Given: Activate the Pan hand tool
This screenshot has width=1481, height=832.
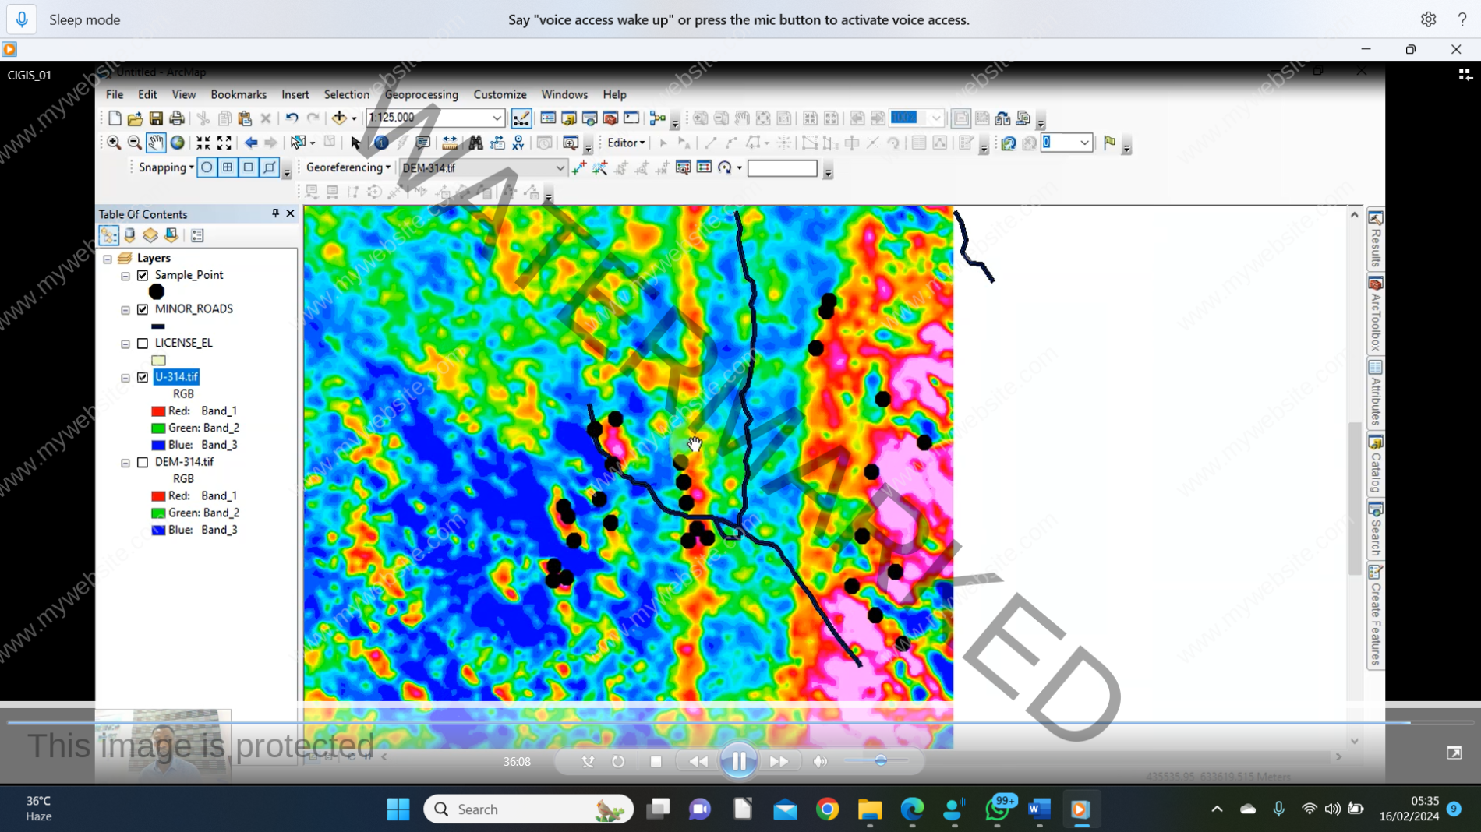Looking at the screenshot, I should pyautogui.click(x=156, y=143).
